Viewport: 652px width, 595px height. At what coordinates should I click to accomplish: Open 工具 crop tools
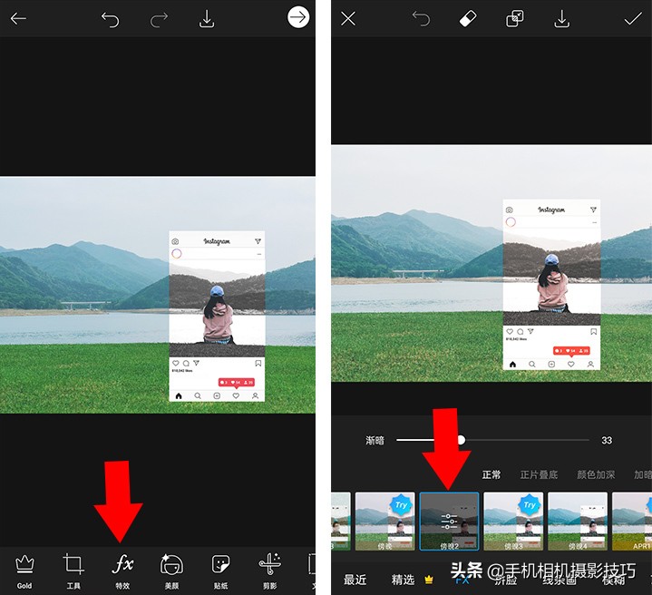pyautogui.click(x=73, y=571)
